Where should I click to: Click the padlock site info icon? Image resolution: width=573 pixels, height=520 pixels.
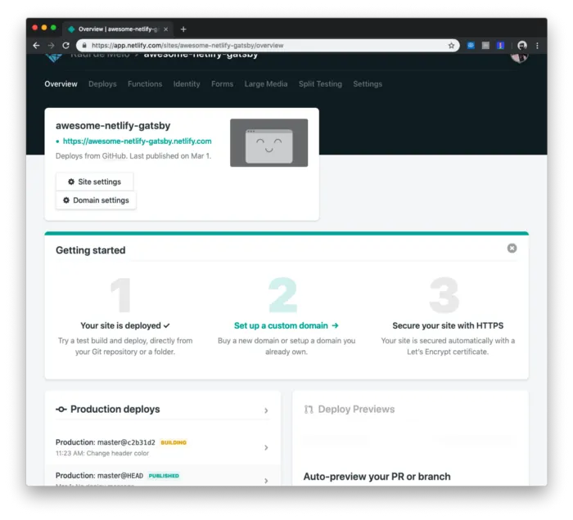click(84, 46)
